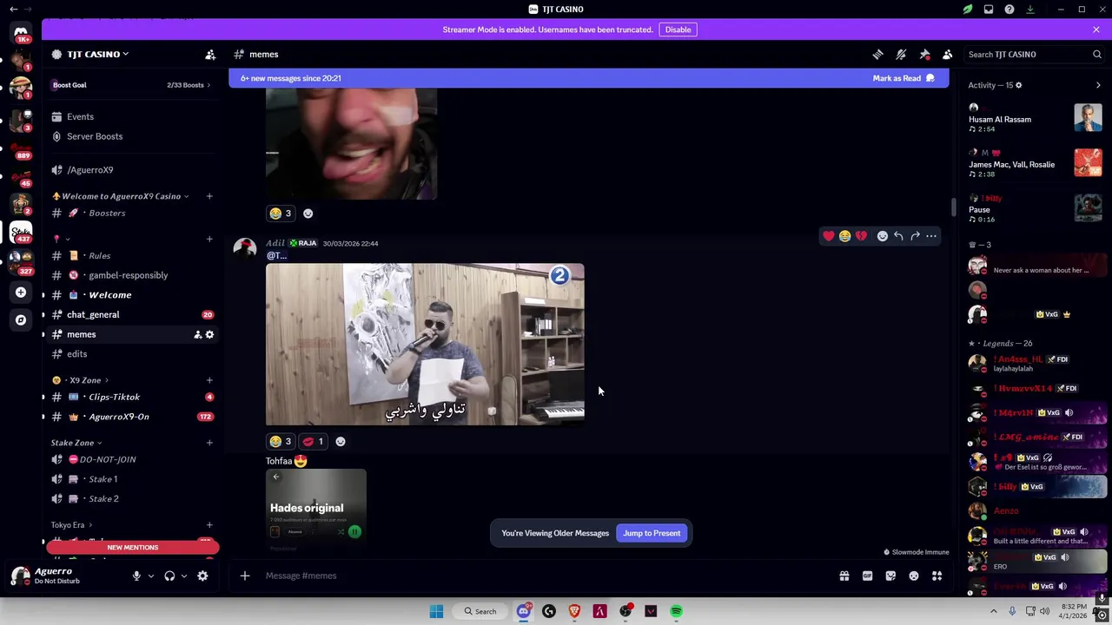Image resolution: width=1112 pixels, height=625 pixels.
Task: Open the Boosters channel
Action: (130, 213)
